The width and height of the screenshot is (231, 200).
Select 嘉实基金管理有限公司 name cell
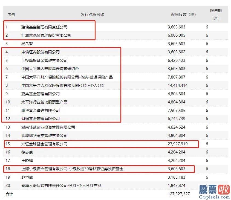pos(41,94)
